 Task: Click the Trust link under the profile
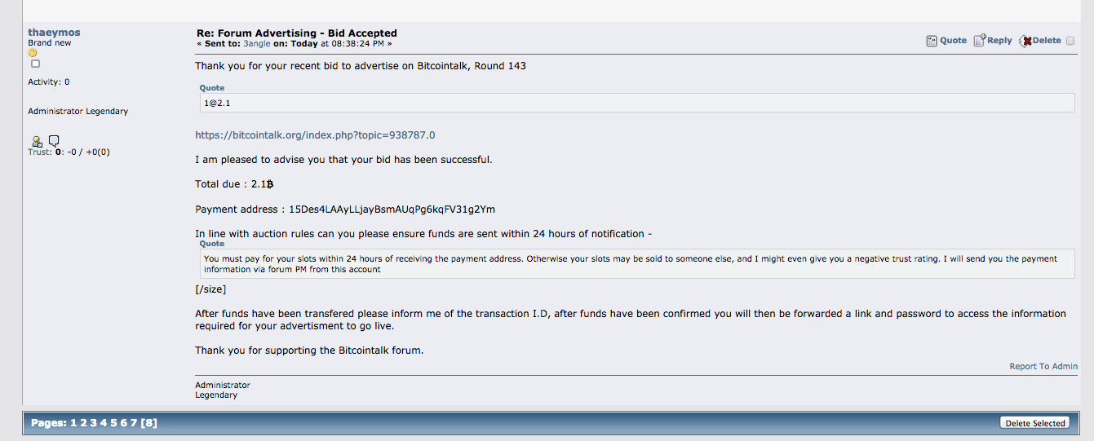[x=39, y=152]
